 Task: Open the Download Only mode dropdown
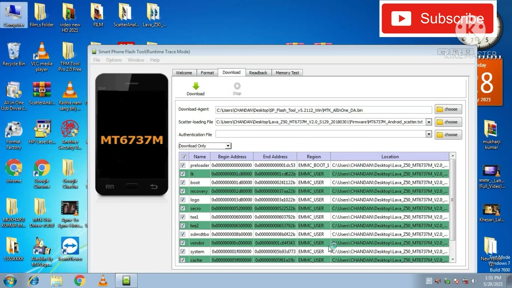(228, 146)
